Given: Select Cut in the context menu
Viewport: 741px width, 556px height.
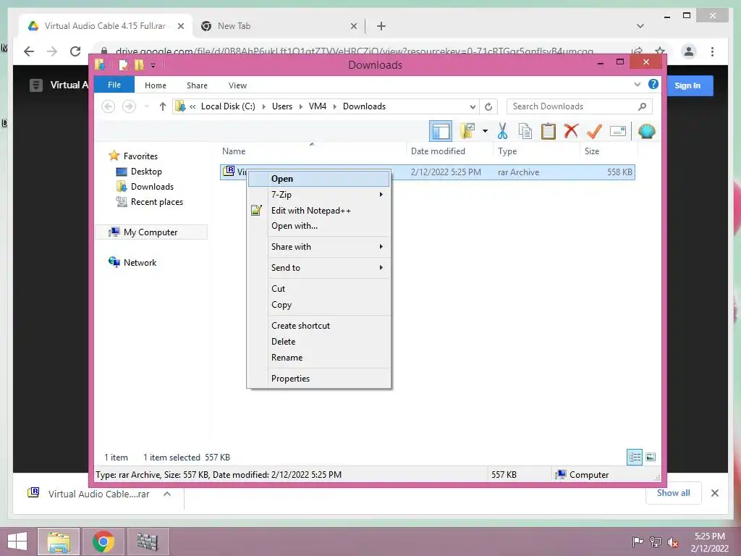Looking at the screenshot, I should [319, 288].
